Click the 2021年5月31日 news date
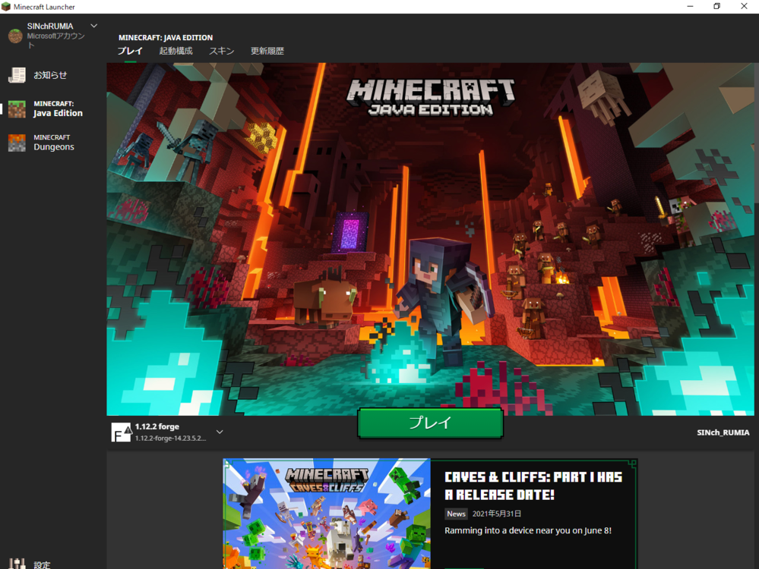 pos(497,514)
